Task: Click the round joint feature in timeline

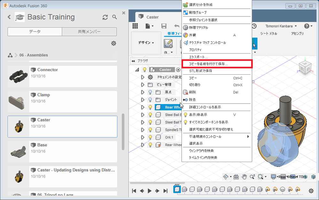Action: point(283,189)
